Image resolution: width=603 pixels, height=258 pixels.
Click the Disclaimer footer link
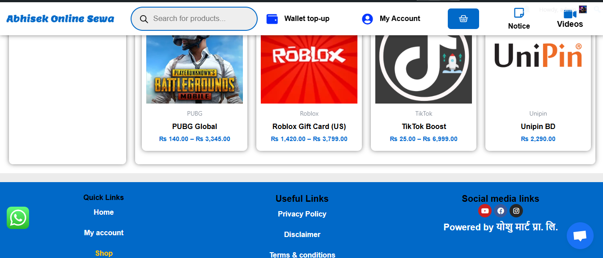pos(302,235)
